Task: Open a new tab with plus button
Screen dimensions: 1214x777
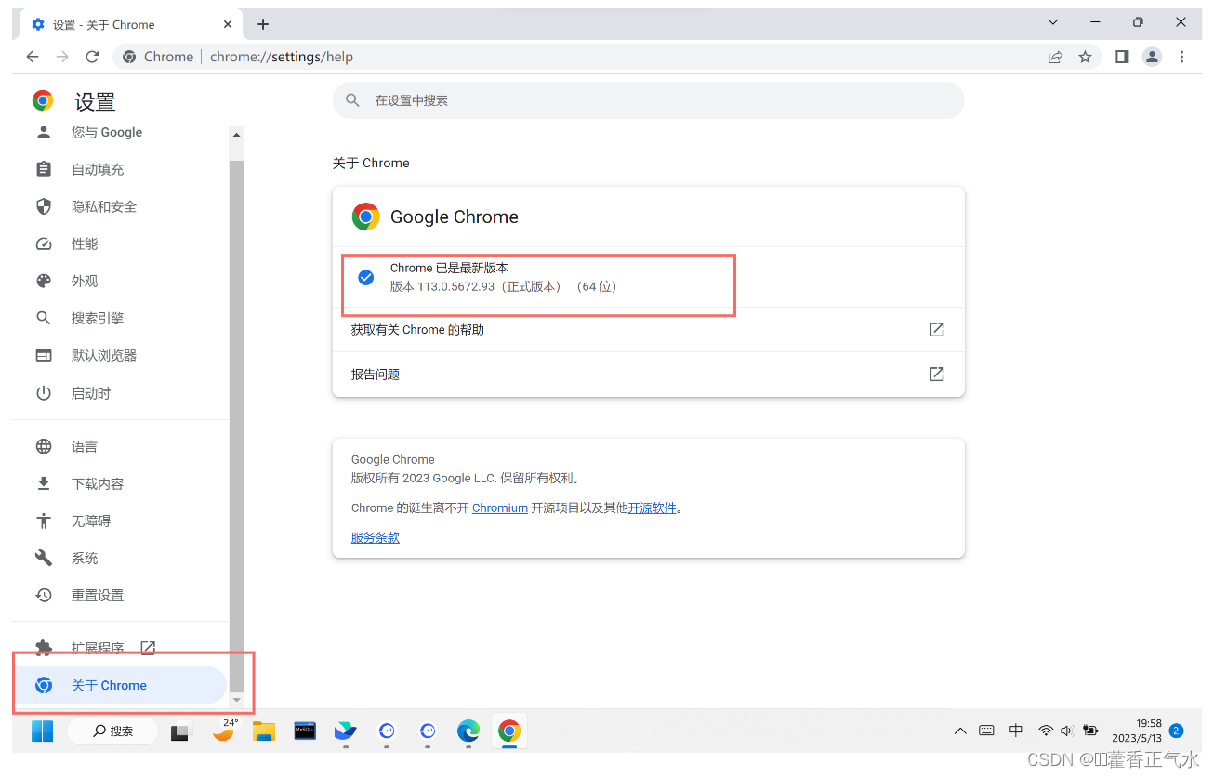Action: coord(263,24)
